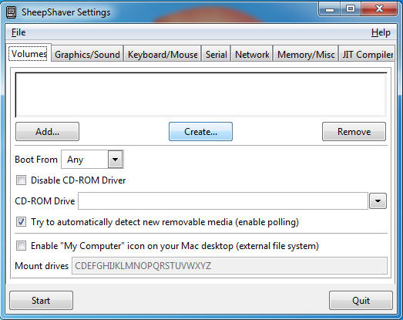
Task: Select the JIT Compiler tab
Action: pos(367,54)
